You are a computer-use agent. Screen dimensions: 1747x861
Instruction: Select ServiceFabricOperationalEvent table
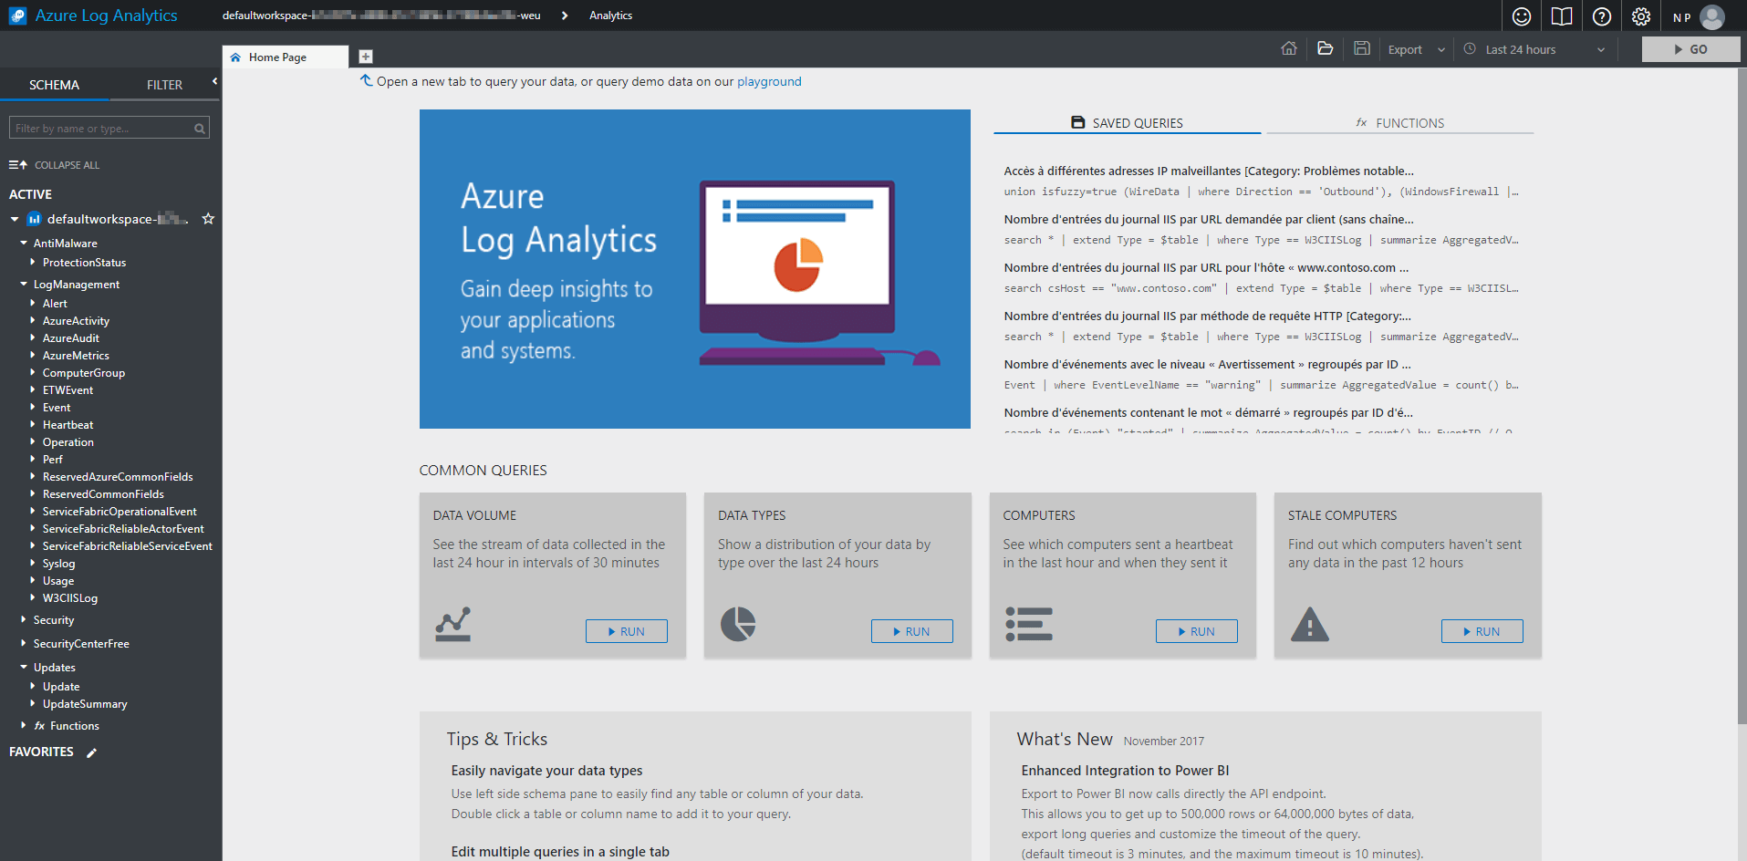120,512
